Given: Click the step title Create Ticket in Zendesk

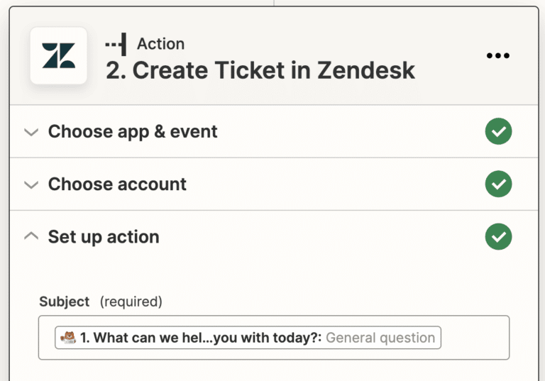Looking at the screenshot, I should (x=260, y=70).
